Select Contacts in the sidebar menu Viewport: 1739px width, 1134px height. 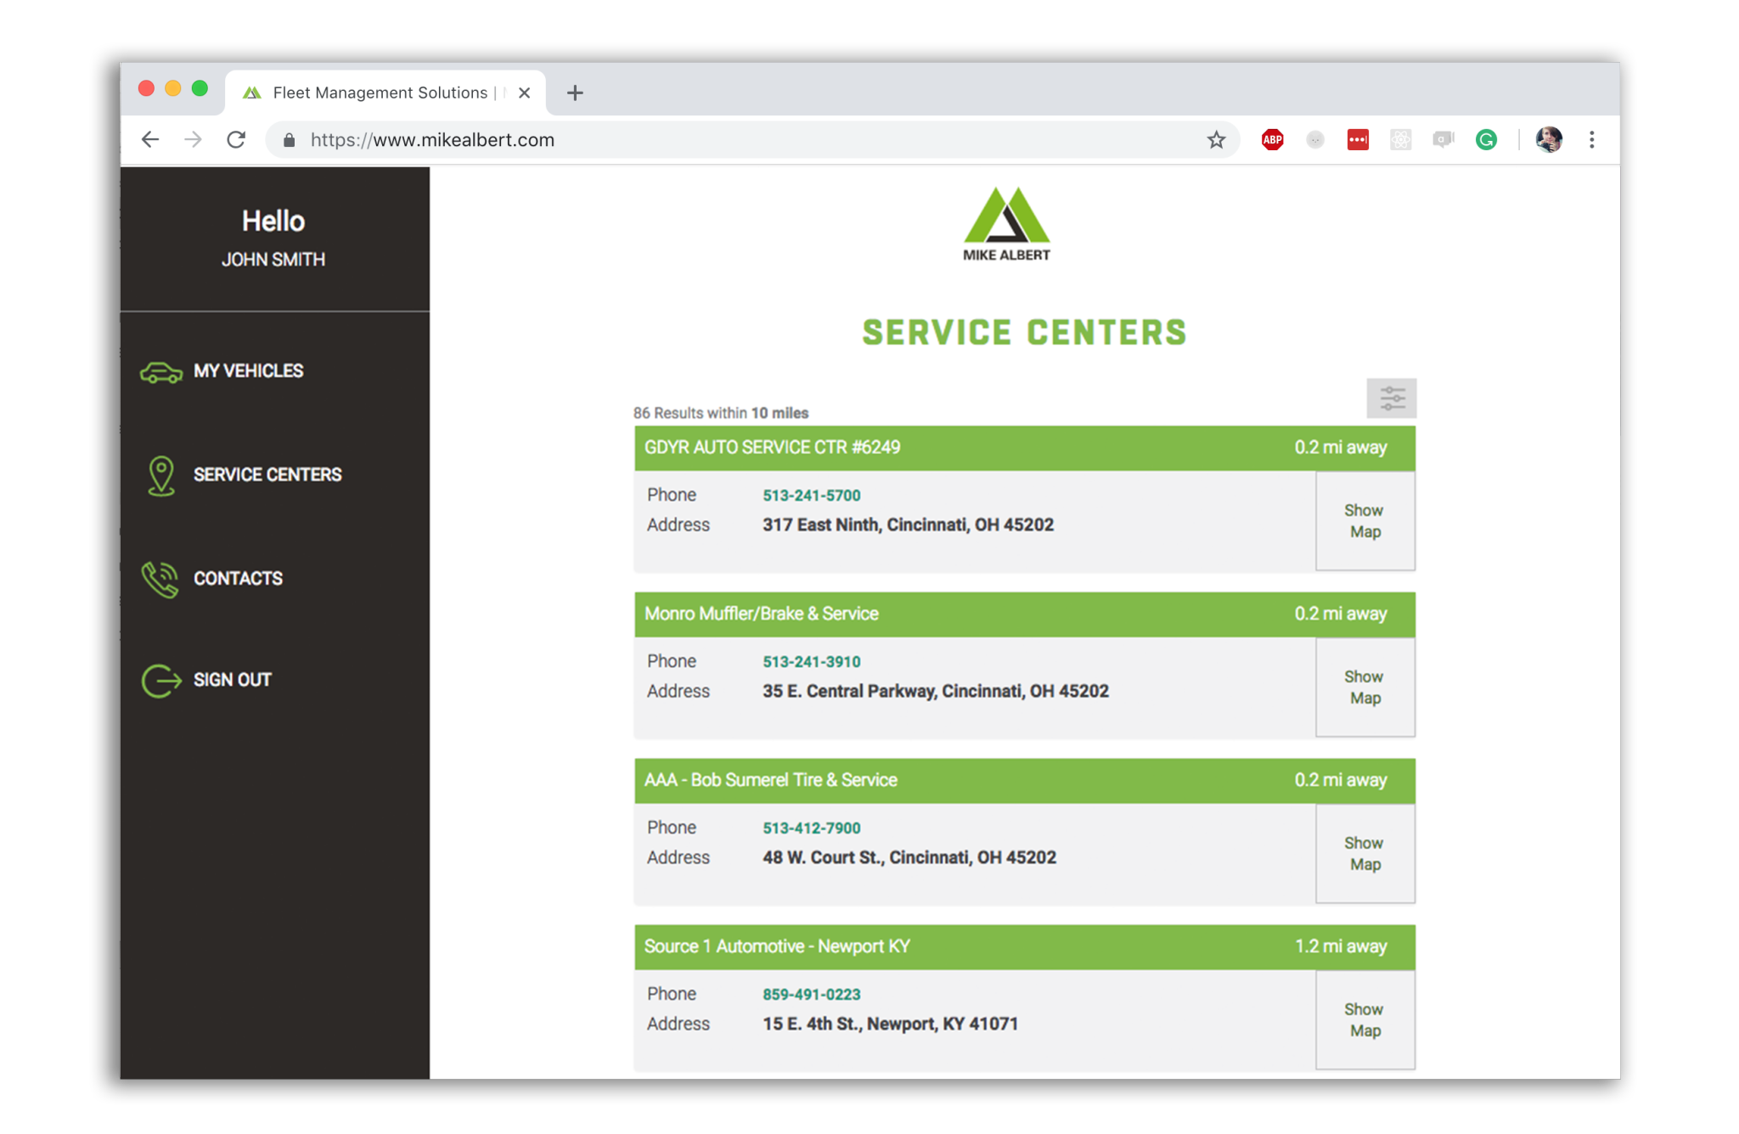[238, 579]
